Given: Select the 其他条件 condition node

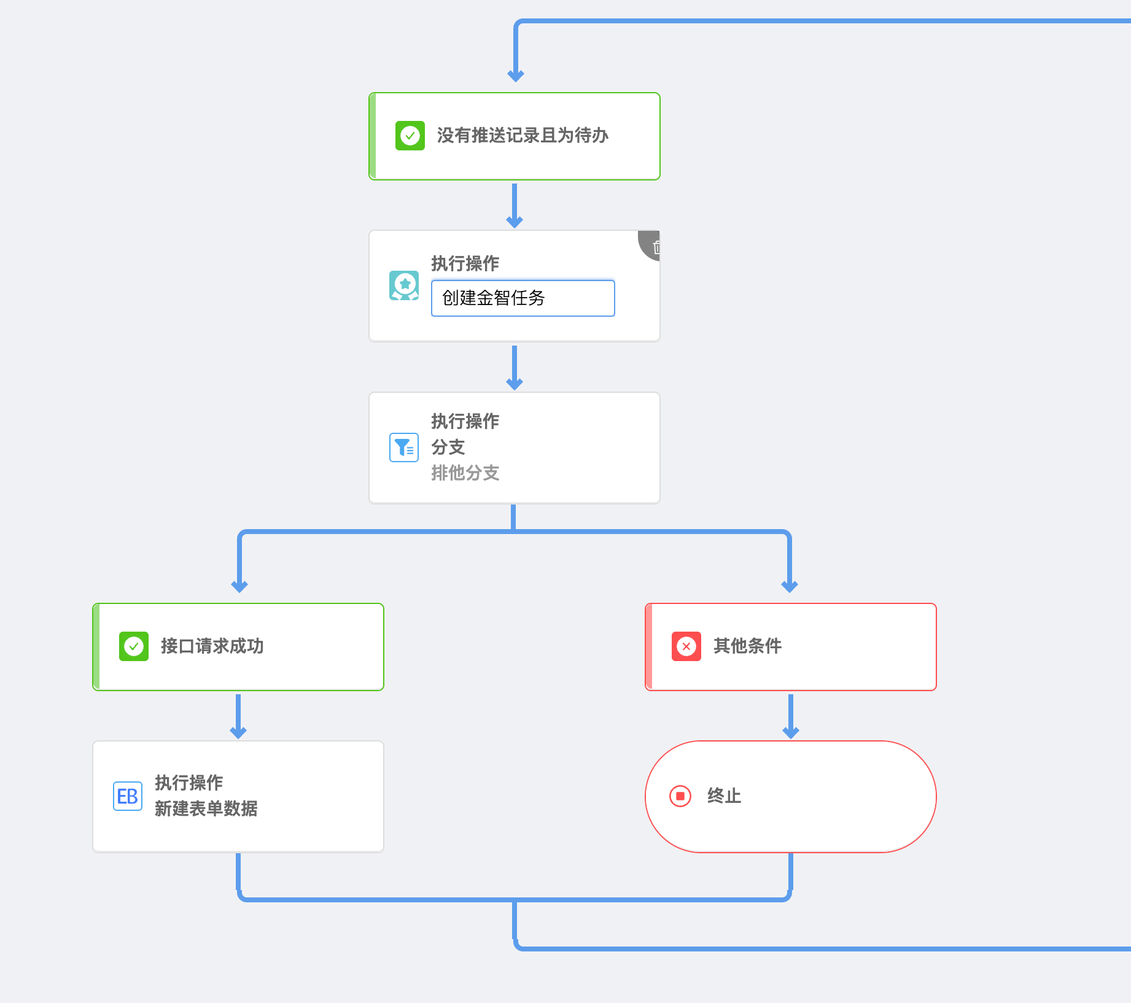Looking at the screenshot, I should click(x=791, y=647).
